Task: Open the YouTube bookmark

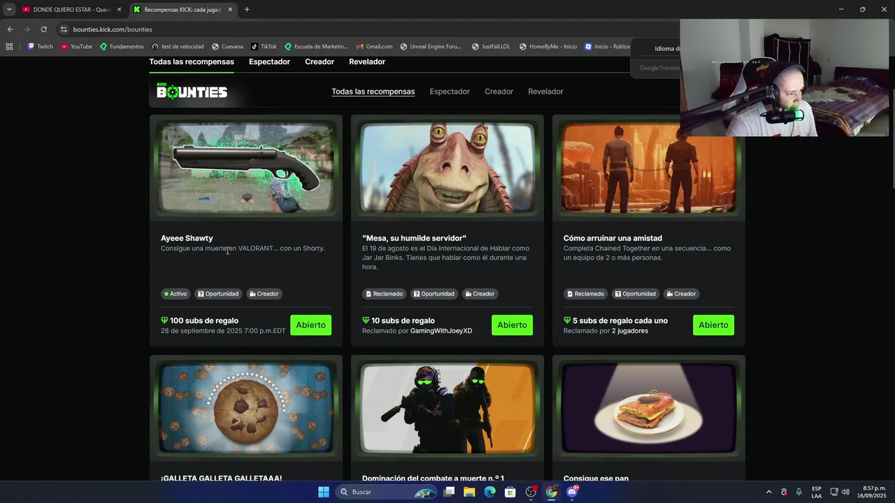Action: [x=76, y=47]
